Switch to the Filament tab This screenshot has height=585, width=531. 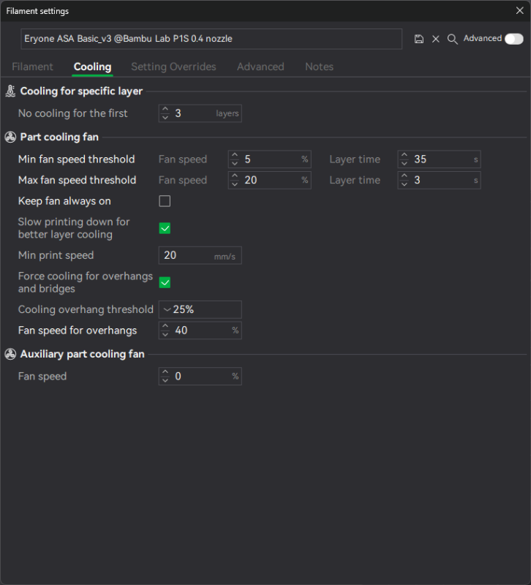32,67
